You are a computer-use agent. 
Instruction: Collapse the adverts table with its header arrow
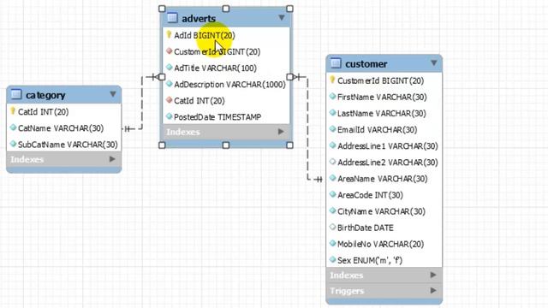coord(282,17)
